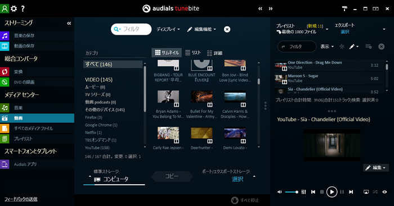Toggle the eye visibility icon in player

click(384, 192)
